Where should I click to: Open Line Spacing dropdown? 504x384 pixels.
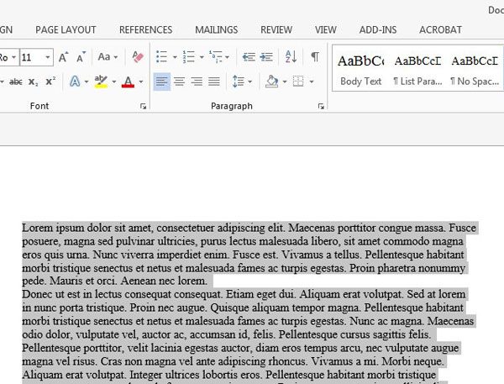click(242, 82)
